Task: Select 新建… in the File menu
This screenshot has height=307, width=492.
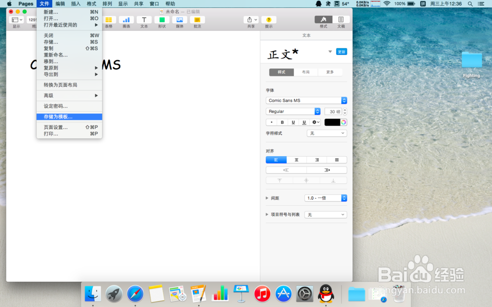Action: [69, 12]
